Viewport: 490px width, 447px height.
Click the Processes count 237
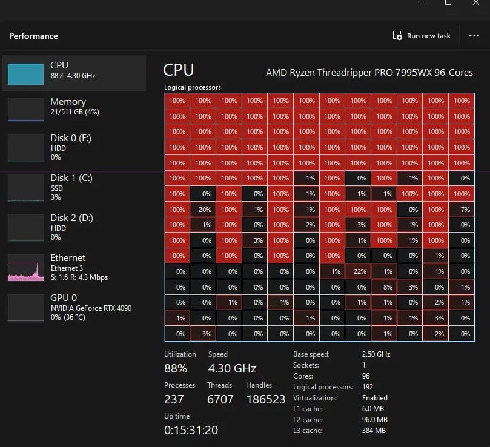[x=174, y=399]
